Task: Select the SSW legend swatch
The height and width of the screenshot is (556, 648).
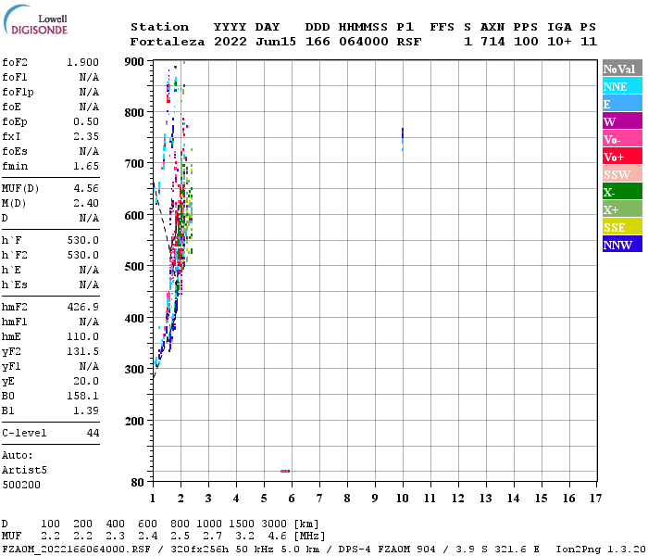Action: [622, 174]
